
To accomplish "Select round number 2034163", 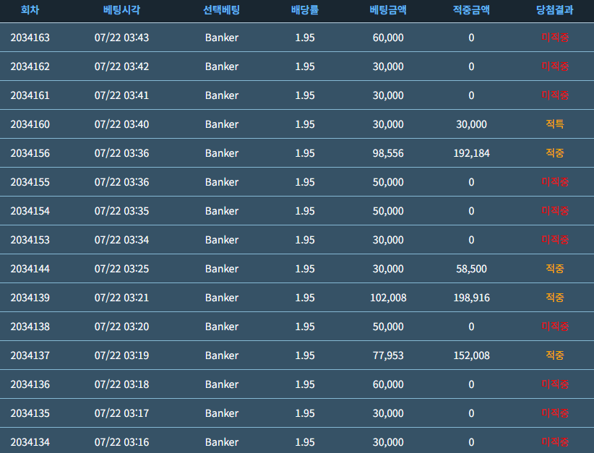I will point(30,38).
